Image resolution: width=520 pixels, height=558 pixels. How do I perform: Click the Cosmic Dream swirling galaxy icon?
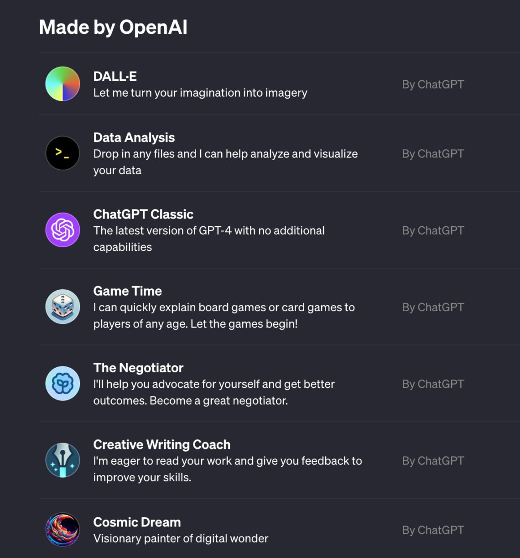pyautogui.click(x=63, y=530)
